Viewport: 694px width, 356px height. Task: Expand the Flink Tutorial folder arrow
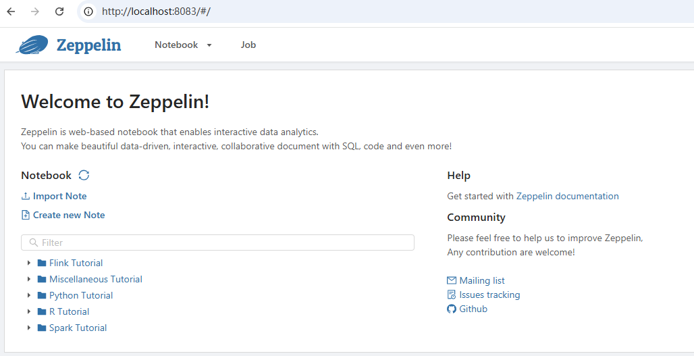tap(28, 263)
